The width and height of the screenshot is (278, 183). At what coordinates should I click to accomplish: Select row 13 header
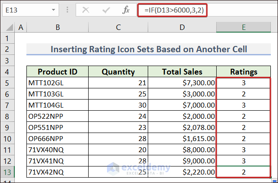coord(8,172)
